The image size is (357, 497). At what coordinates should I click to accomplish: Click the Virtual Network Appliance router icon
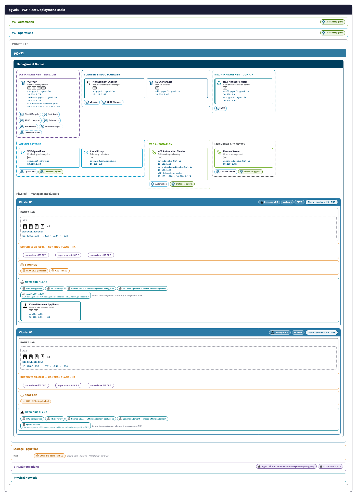(x=25, y=306)
